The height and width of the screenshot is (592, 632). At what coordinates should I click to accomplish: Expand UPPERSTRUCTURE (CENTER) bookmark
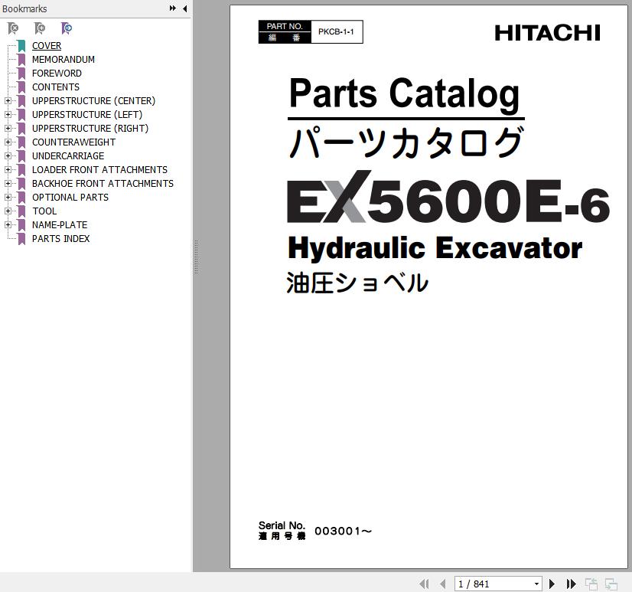[8, 101]
